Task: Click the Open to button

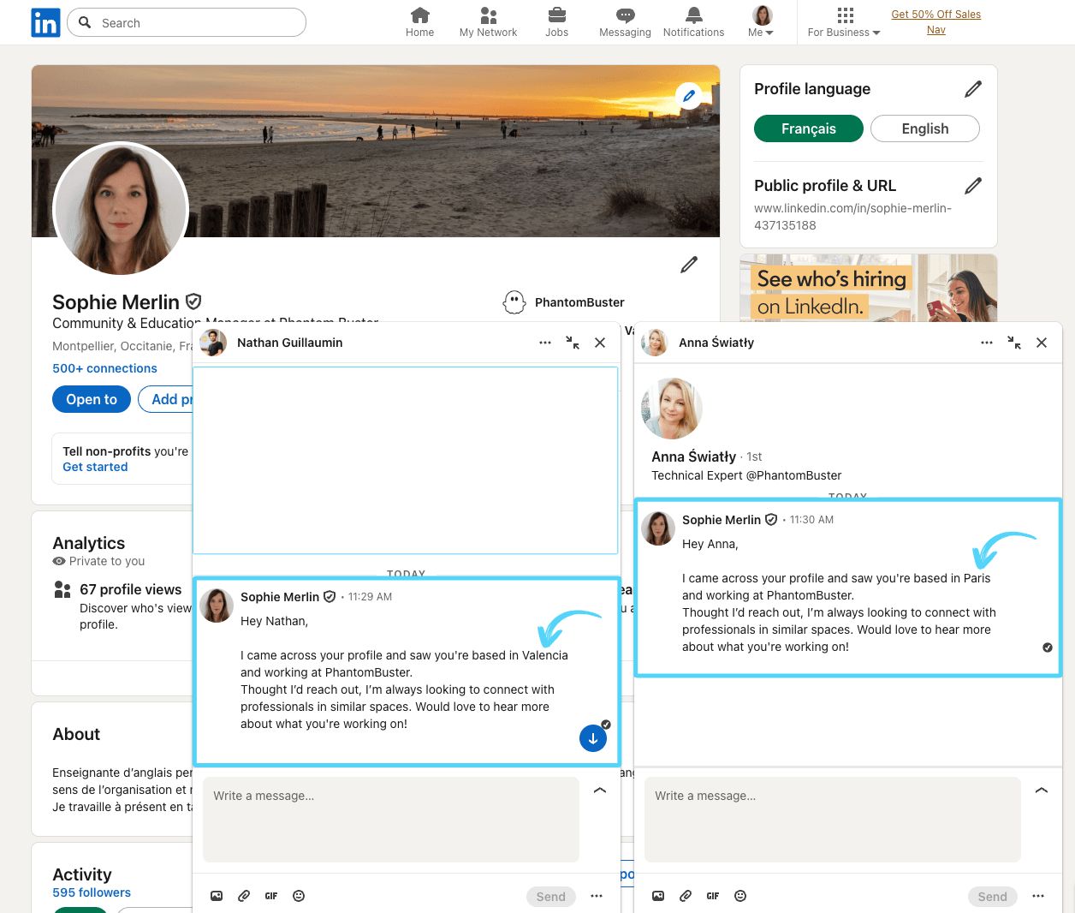Action: [92, 399]
